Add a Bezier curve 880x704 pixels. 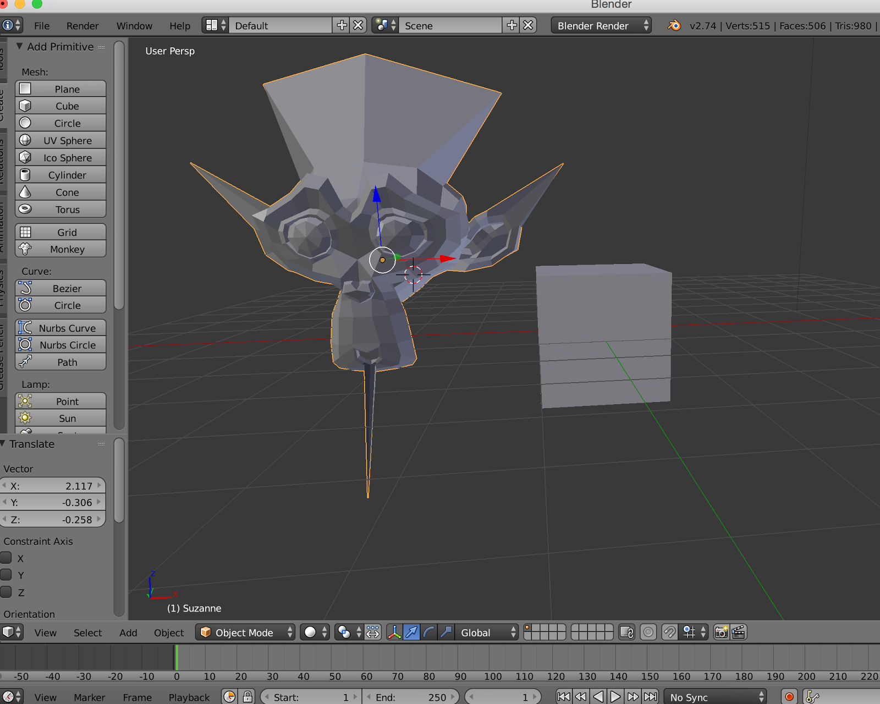tap(61, 288)
